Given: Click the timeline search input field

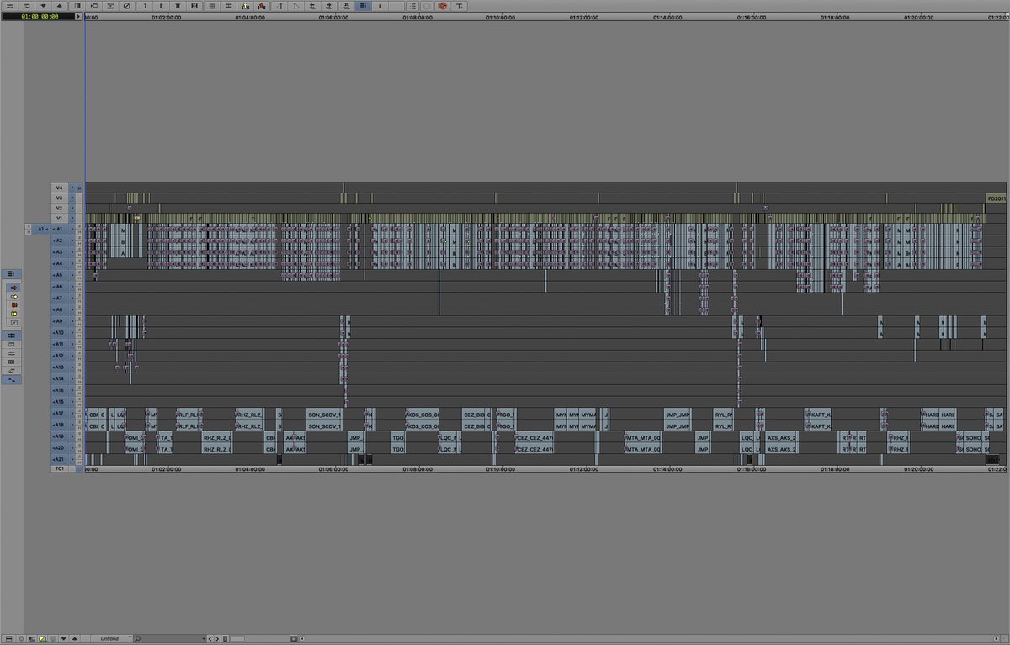Looking at the screenshot, I should coord(171,638).
